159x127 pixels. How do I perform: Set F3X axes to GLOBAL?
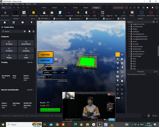click(47, 72)
